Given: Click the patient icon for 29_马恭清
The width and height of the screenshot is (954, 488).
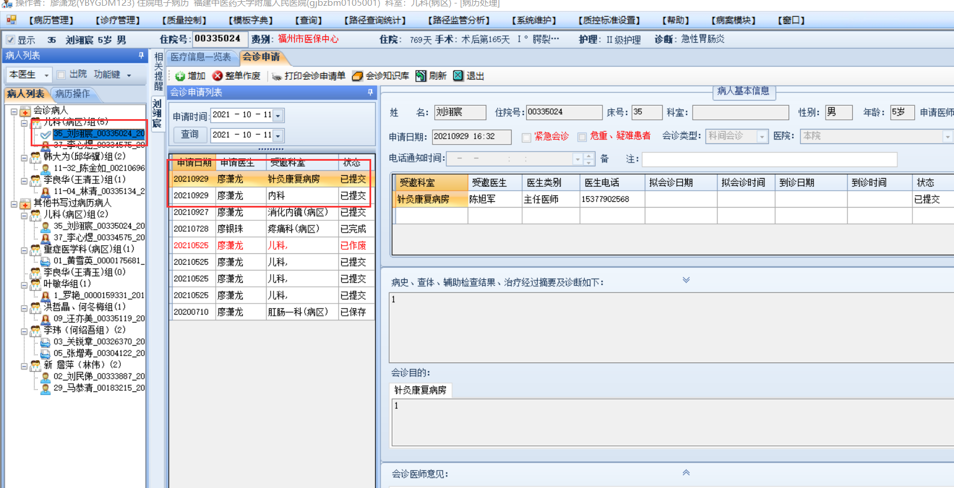Looking at the screenshot, I should point(46,388).
